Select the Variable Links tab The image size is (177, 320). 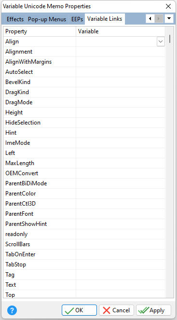[105, 19]
